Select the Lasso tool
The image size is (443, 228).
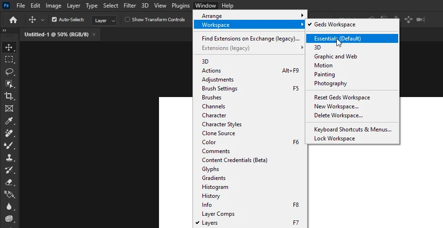coord(9,72)
